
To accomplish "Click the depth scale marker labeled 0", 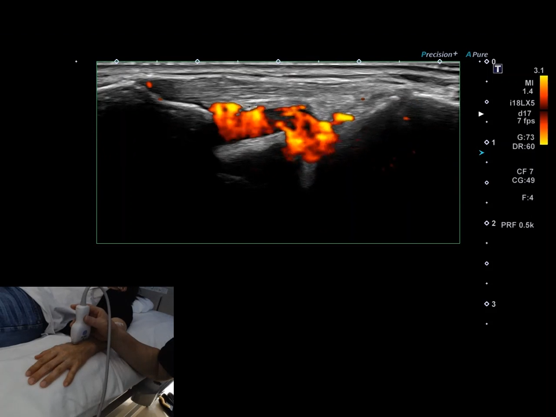I will (x=490, y=62).
